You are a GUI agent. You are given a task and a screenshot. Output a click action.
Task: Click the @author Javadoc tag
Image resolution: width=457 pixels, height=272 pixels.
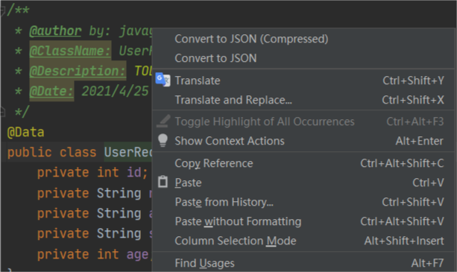point(55,31)
